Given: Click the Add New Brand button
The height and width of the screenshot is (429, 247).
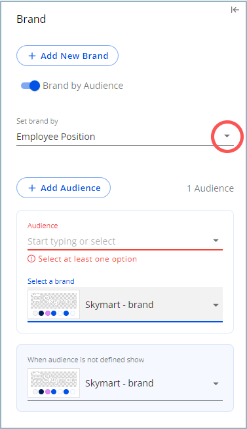Looking at the screenshot, I should pos(67,56).
